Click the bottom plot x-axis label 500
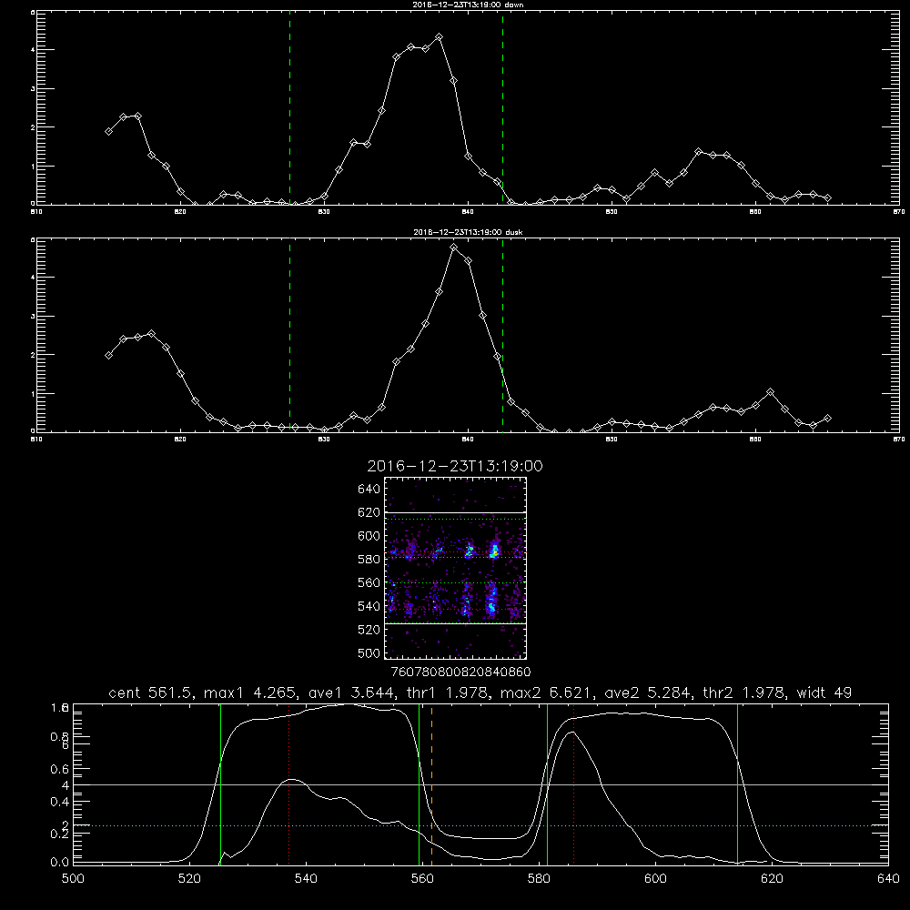The image size is (910, 910). [73, 878]
